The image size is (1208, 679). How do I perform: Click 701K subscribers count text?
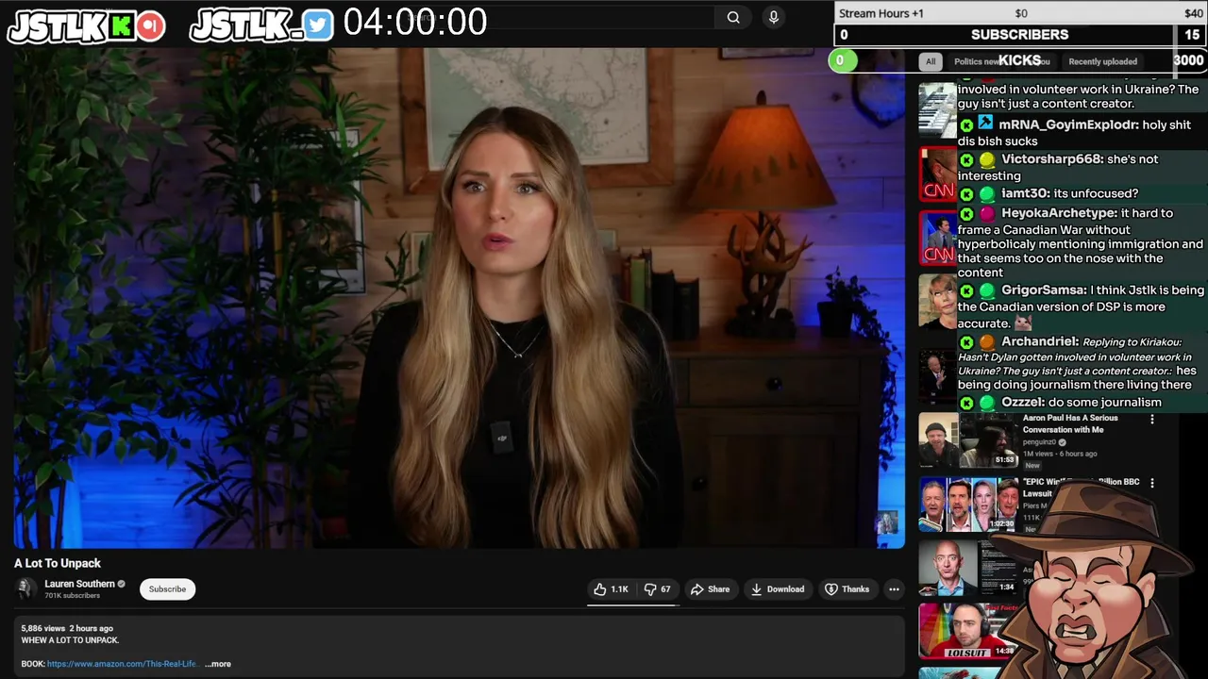tap(72, 596)
